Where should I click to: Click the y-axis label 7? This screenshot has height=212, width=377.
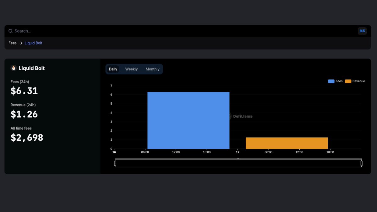pyautogui.click(x=111, y=86)
